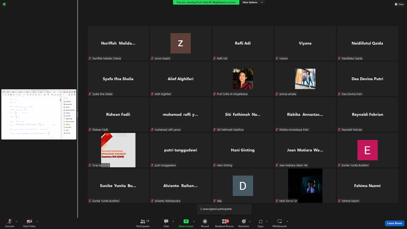407x229 pixels.
Task: Click Alief Alghifari tile name
Action: tap(181, 79)
